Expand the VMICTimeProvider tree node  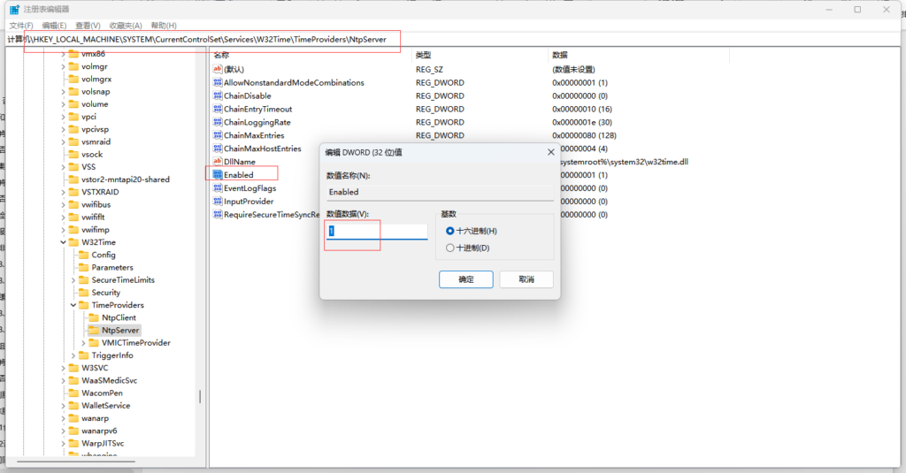83,343
